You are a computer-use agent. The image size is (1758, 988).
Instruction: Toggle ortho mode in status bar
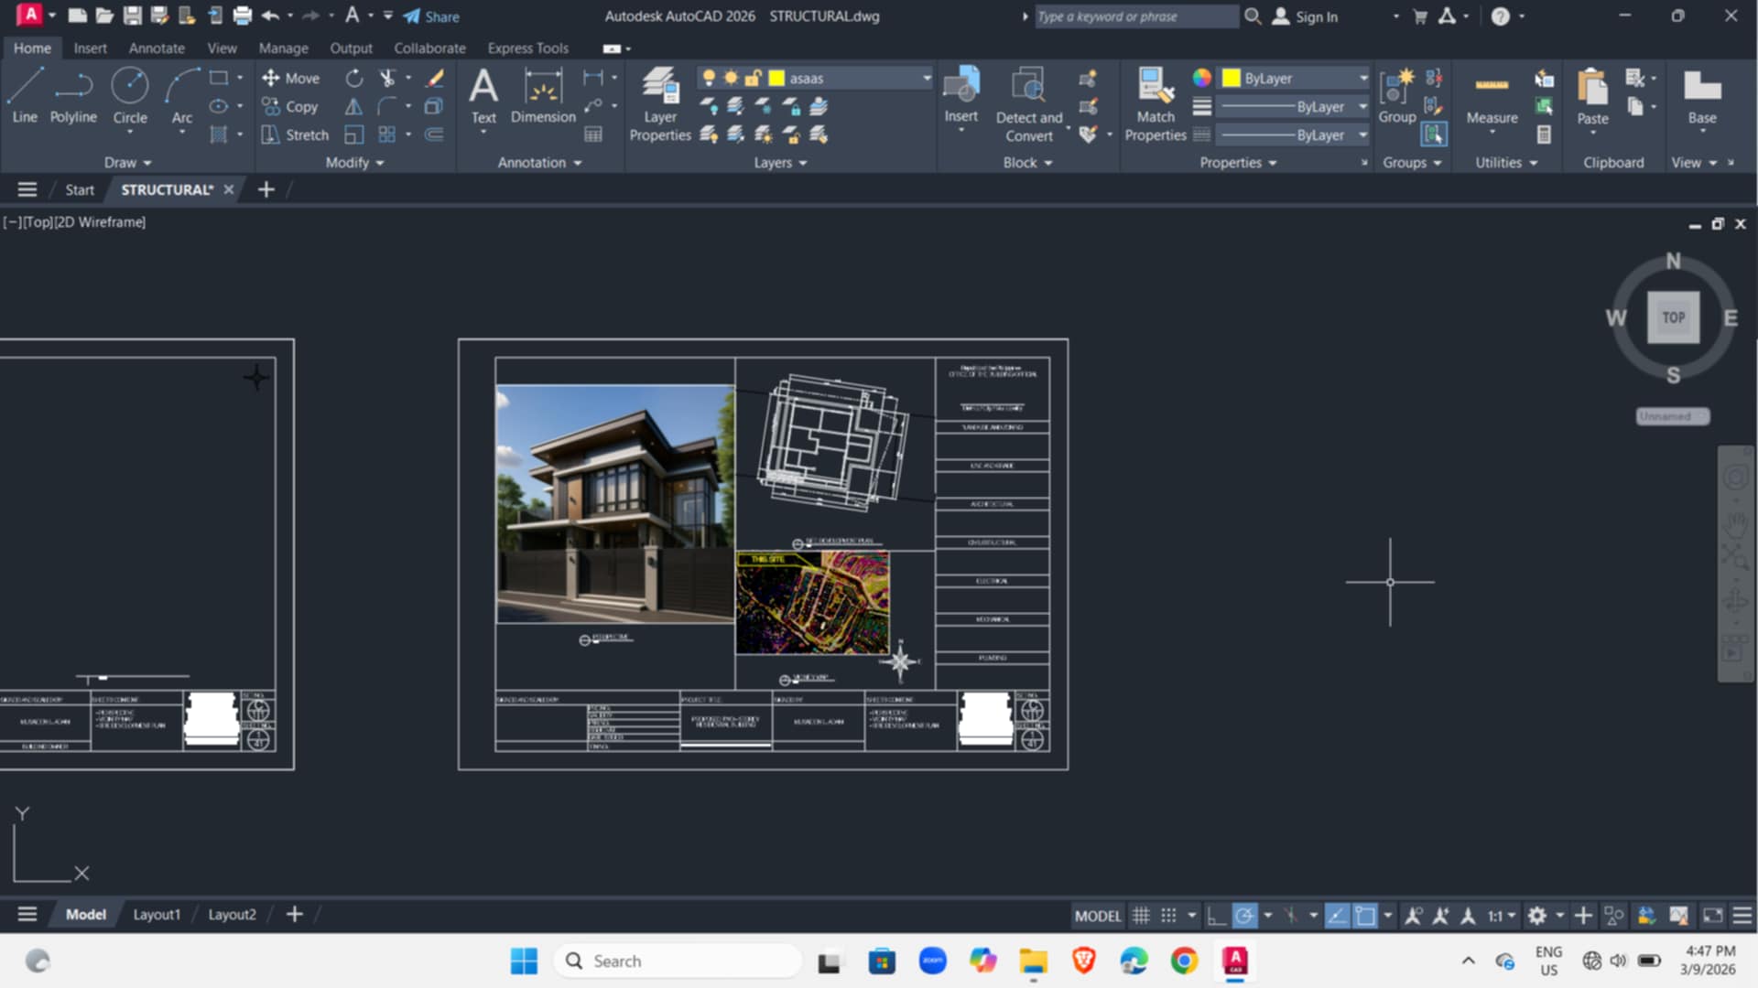pos(1216,915)
